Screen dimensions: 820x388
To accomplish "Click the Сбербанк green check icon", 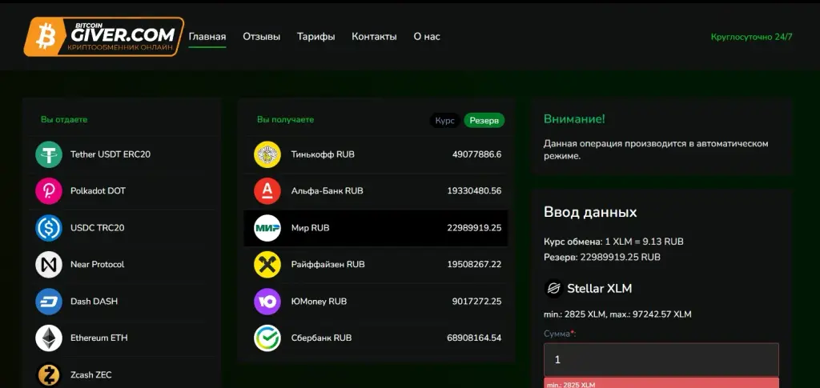I will (267, 338).
